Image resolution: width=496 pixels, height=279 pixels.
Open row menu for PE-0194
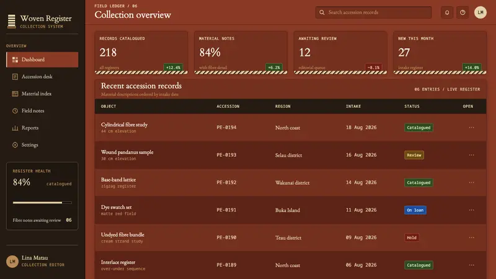tap(471, 128)
